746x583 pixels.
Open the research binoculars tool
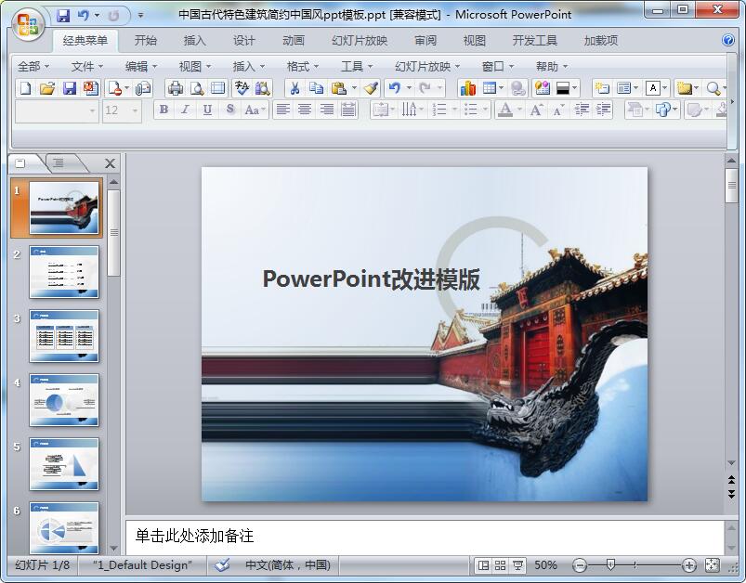pos(262,88)
